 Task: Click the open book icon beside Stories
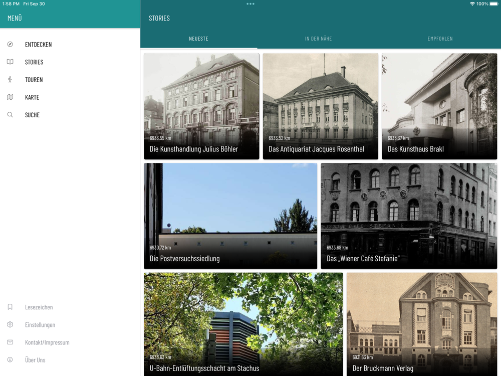click(10, 62)
